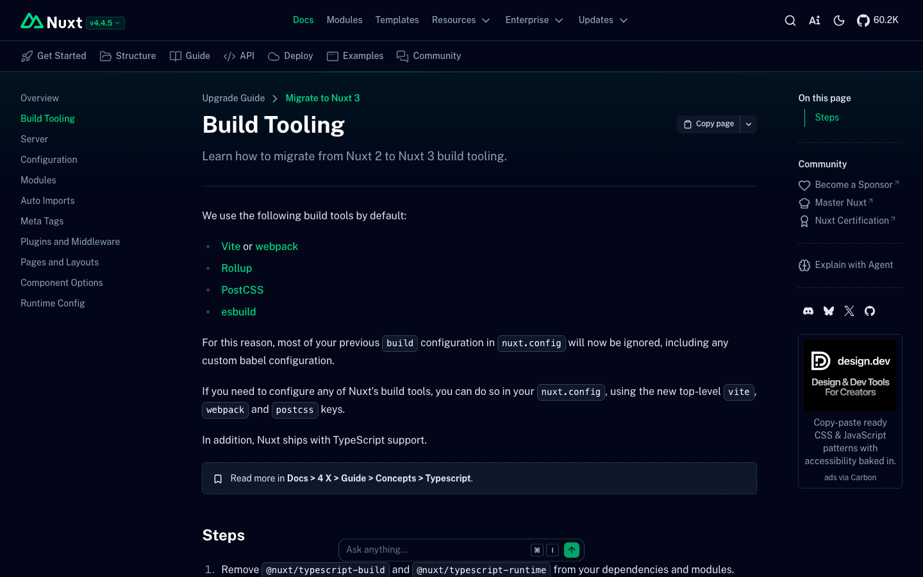Open Modules in the left sidebar
The width and height of the screenshot is (923, 577).
pos(38,180)
